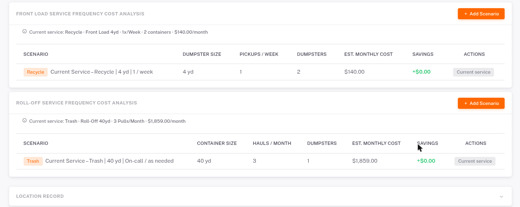Click Current service badge in Recycle row
520x207 pixels.
tap(473, 72)
